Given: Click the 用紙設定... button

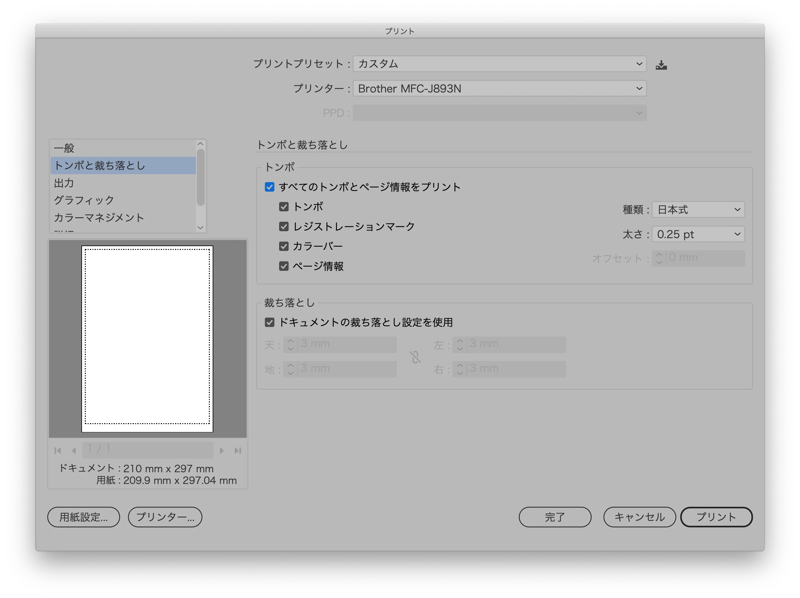Looking at the screenshot, I should tap(84, 517).
